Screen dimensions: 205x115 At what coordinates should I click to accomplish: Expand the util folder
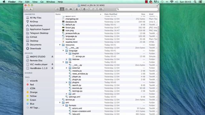click(x=67, y=94)
